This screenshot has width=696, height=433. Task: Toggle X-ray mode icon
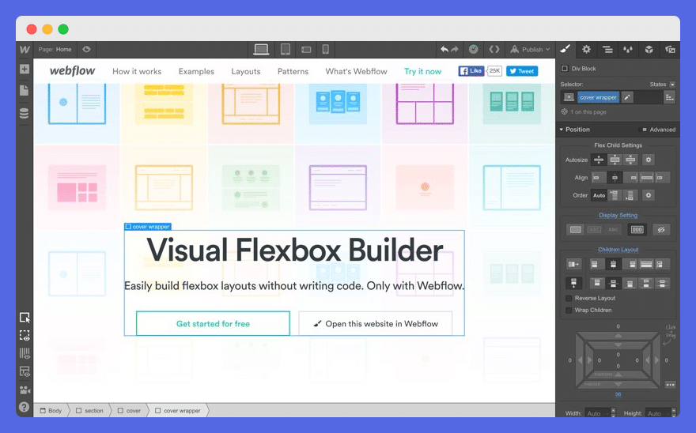(x=25, y=371)
